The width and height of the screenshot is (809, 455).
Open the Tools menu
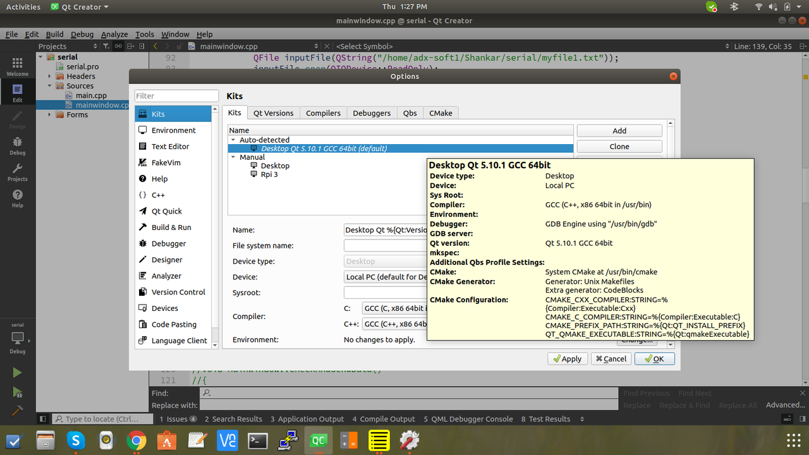pyautogui.click(x=145, y=34)
